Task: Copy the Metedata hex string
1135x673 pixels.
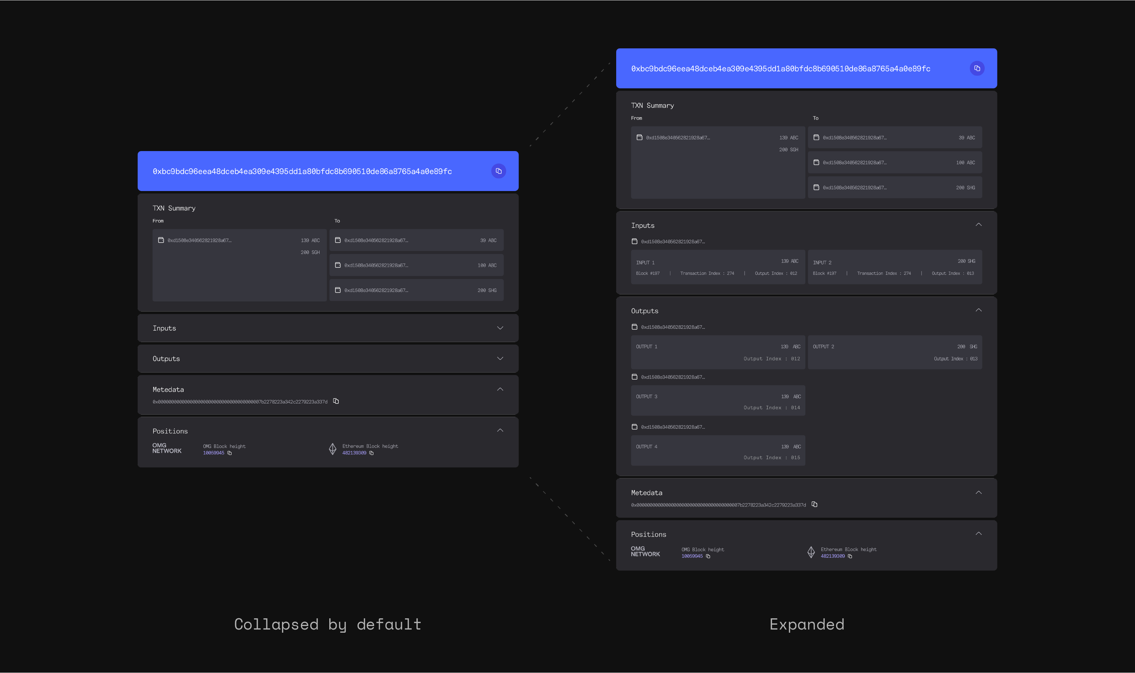Action: click(336, 401)
